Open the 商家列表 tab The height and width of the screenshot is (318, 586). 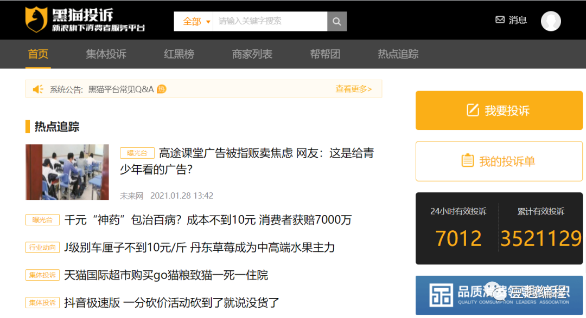click(x=252, y=54)
